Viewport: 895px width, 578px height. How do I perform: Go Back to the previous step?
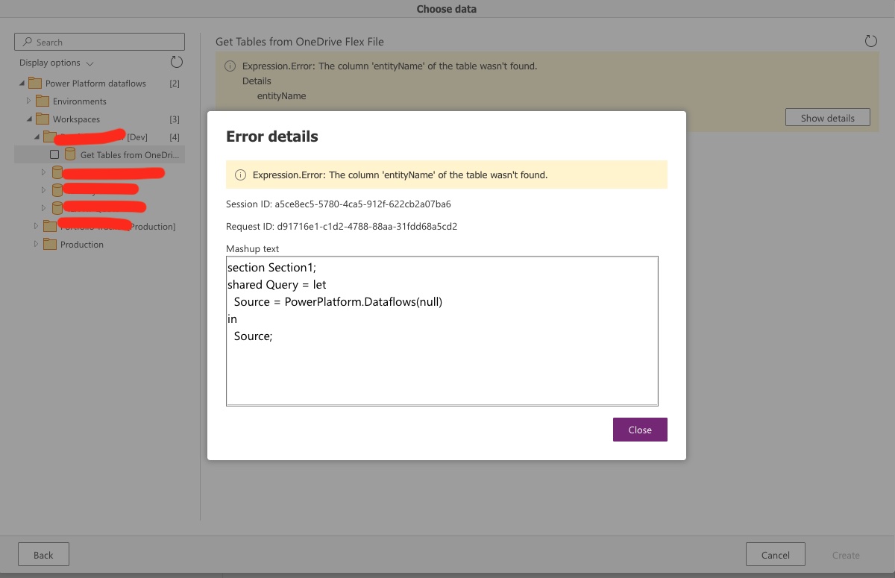tap(43, 555)
